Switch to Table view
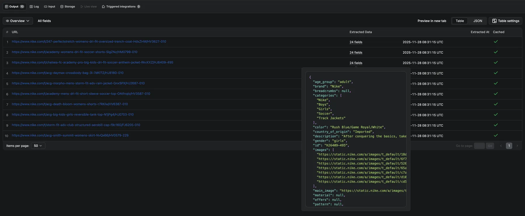Viewport: 525px width, 216px height. tap(460, 21)
